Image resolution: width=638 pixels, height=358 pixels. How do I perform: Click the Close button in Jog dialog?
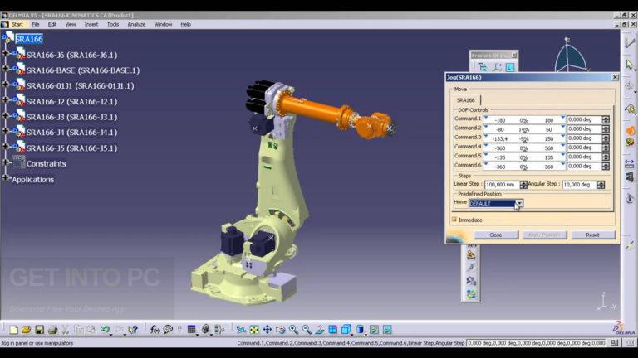click(496, 235)
